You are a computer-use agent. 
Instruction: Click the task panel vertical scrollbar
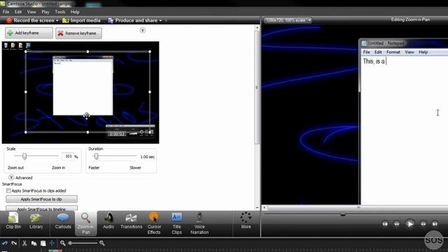pyautogui.click(x=257, y=87)
